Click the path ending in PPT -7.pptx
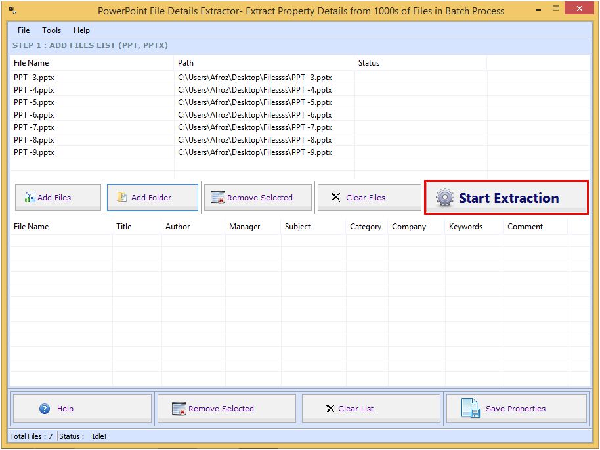The height and width of the screenshot is (450, 600). [255, 127]
